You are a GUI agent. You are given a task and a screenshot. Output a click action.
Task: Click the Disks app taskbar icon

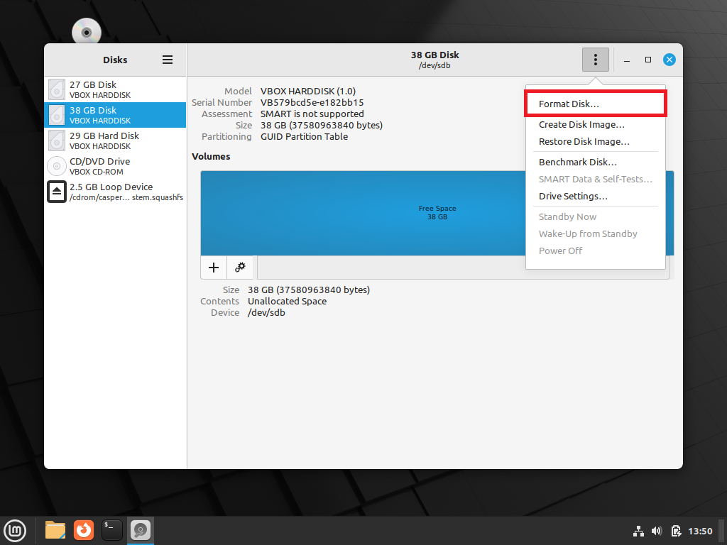tap(141, 530)
